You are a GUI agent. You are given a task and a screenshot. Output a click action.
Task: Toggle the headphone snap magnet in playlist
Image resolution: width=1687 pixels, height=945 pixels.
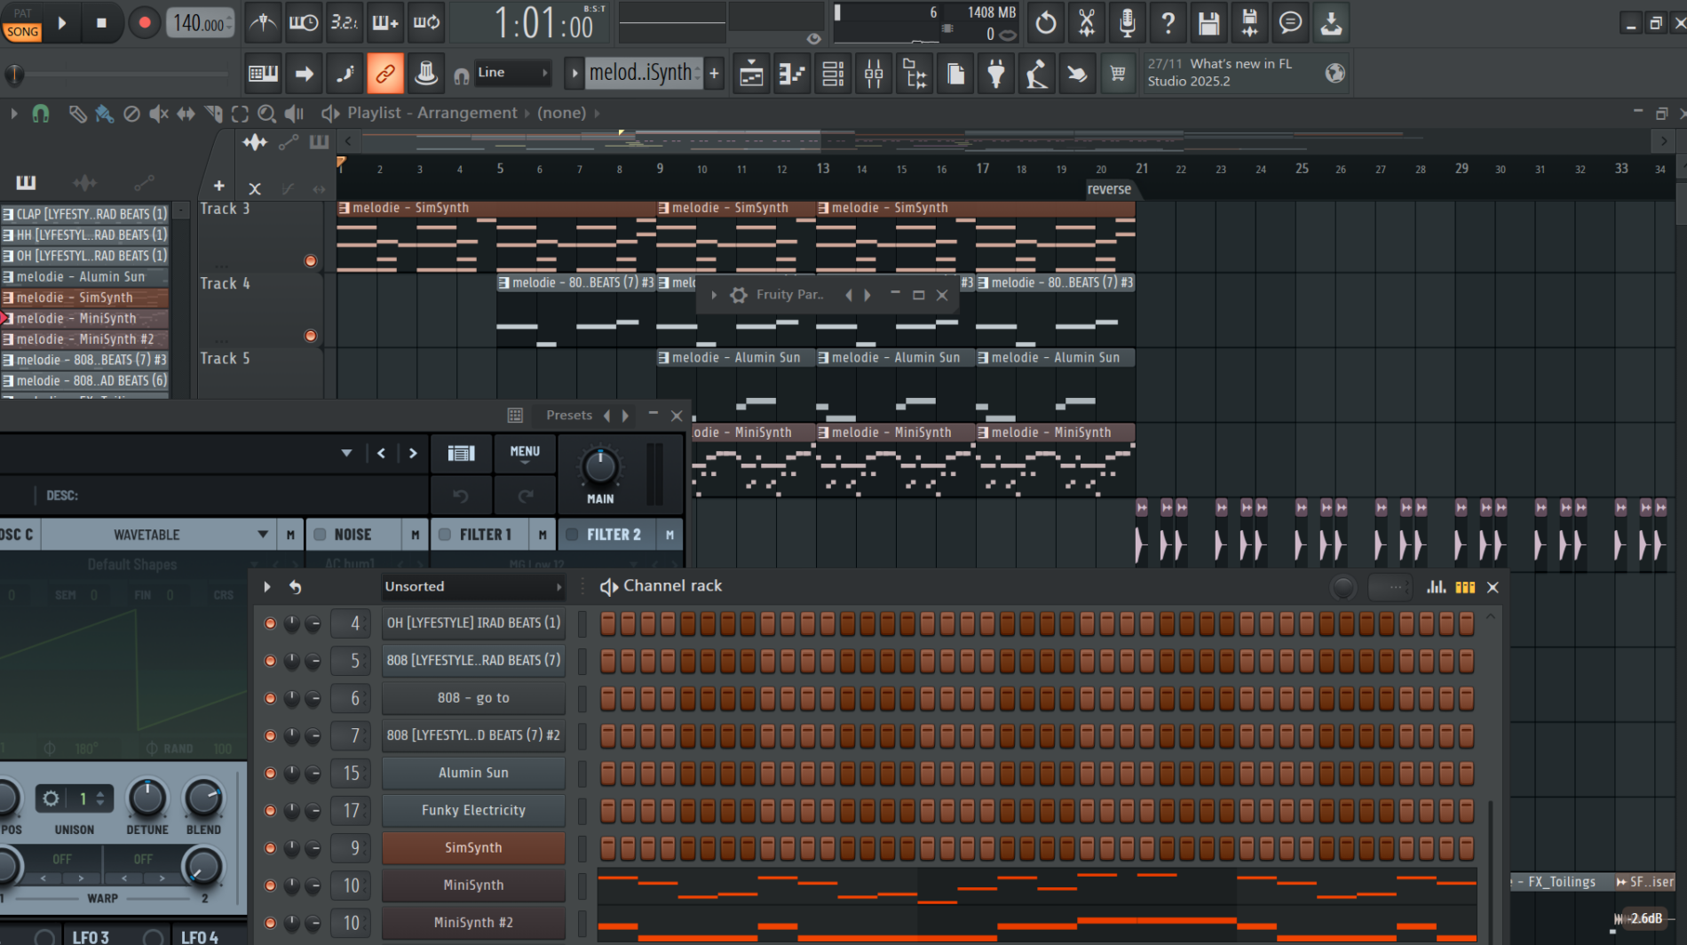(40, 114)
